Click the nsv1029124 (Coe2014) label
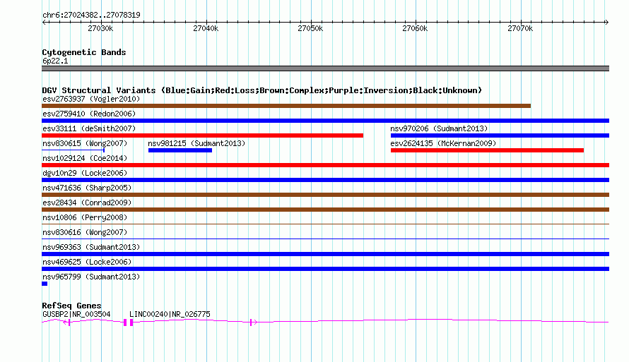 (85, 158)
